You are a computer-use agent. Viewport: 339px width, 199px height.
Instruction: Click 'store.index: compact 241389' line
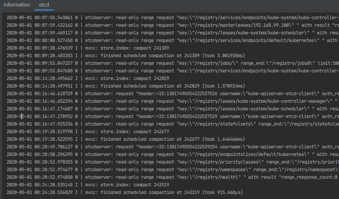coord(88,48)
